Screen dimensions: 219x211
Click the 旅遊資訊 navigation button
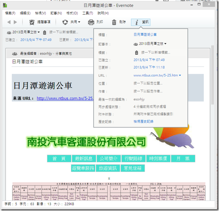(108, 168)
